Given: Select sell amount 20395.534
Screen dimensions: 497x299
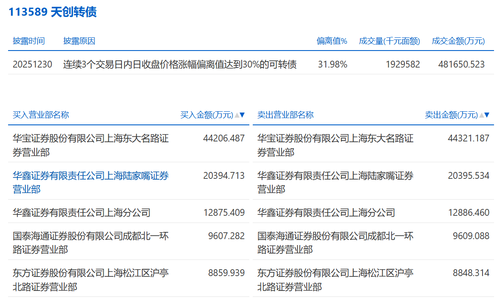Looking at the screenshot, I should [469, 175].
